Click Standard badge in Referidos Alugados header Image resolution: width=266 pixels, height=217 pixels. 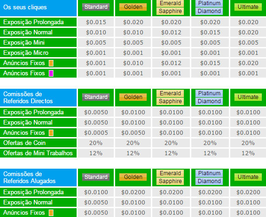tap(96, 177)
